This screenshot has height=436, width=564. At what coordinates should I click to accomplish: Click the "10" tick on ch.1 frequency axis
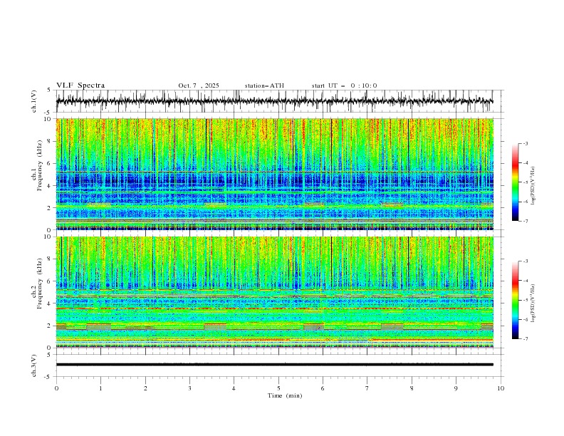pyautogui.click(x=48, y=119)
